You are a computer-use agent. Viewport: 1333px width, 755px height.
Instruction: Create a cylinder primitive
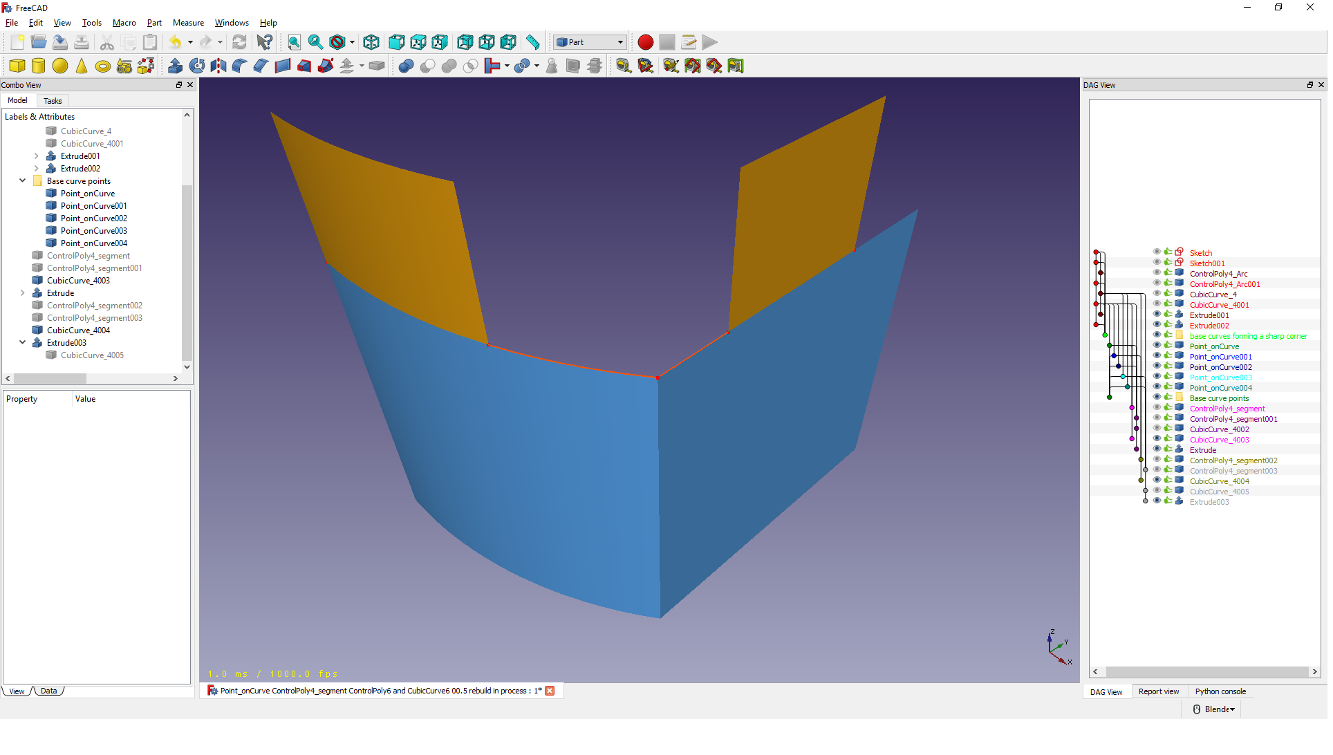(x=39, y=66)
